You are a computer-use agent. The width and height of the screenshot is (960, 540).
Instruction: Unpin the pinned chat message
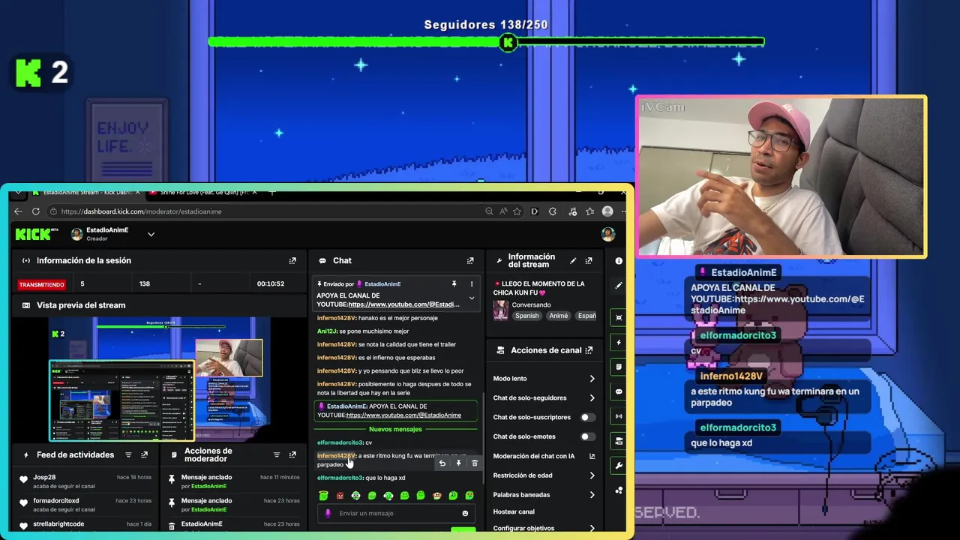(454, 284)
